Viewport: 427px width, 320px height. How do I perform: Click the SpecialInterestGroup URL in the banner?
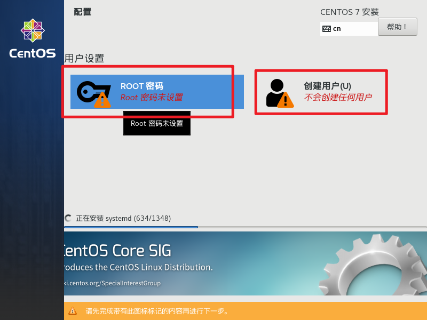pos(112,283)
